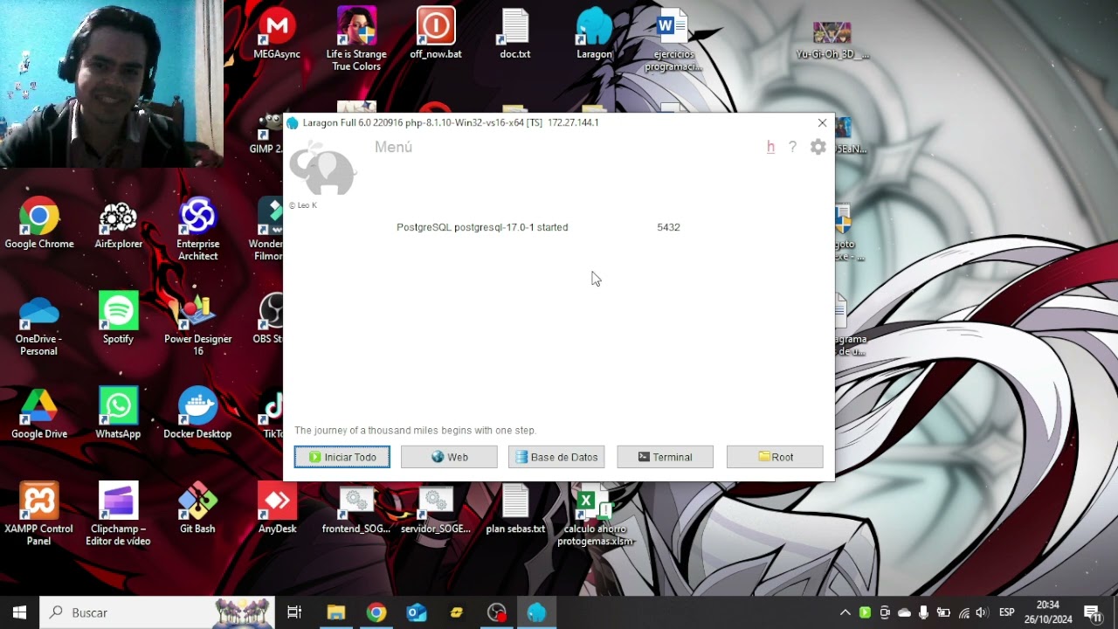This screenshot has height=629, width=1118.
Task: Select the plan sebas.txt file
Action: (x=515, y=508)
